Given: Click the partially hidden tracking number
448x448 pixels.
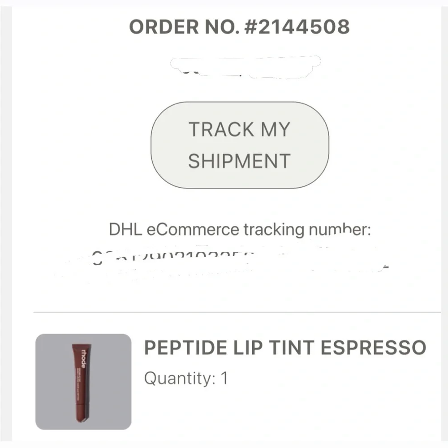Looking at the screenshot, I should (223, 262).
